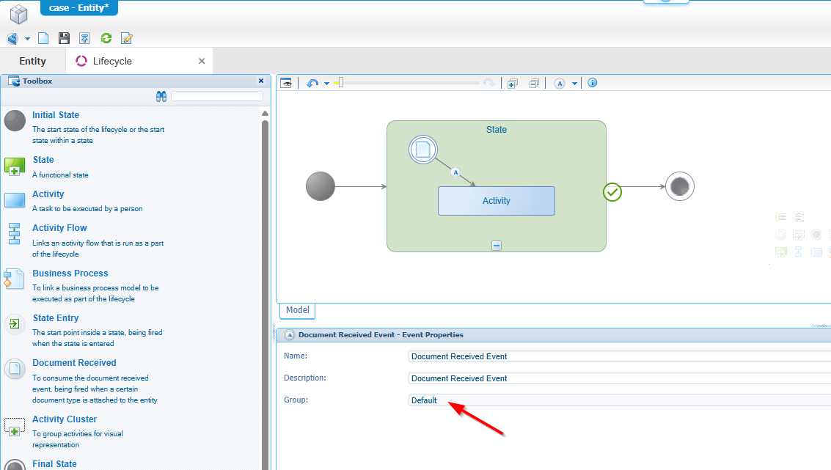Collapse the State container using the minus button
Image resolution: width=831 pixels, height=470 pixels.
pos(497,246)
